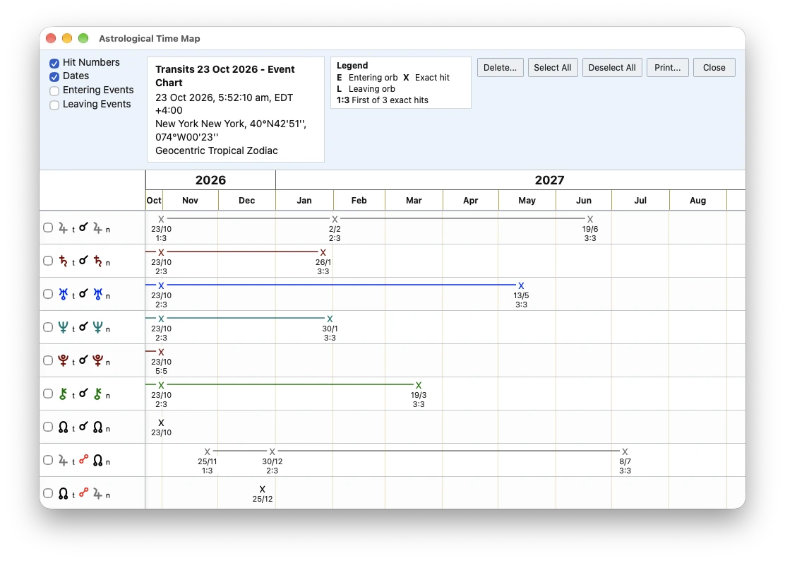This screenshot has height=561, width=785.
Task: Click the "2027" year header
Action: coord(549,180)
